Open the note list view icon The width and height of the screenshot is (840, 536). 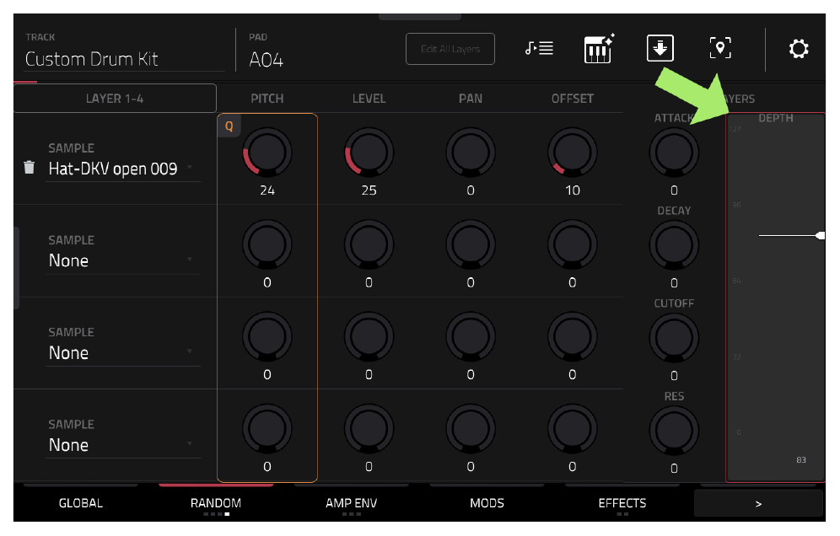539,49
